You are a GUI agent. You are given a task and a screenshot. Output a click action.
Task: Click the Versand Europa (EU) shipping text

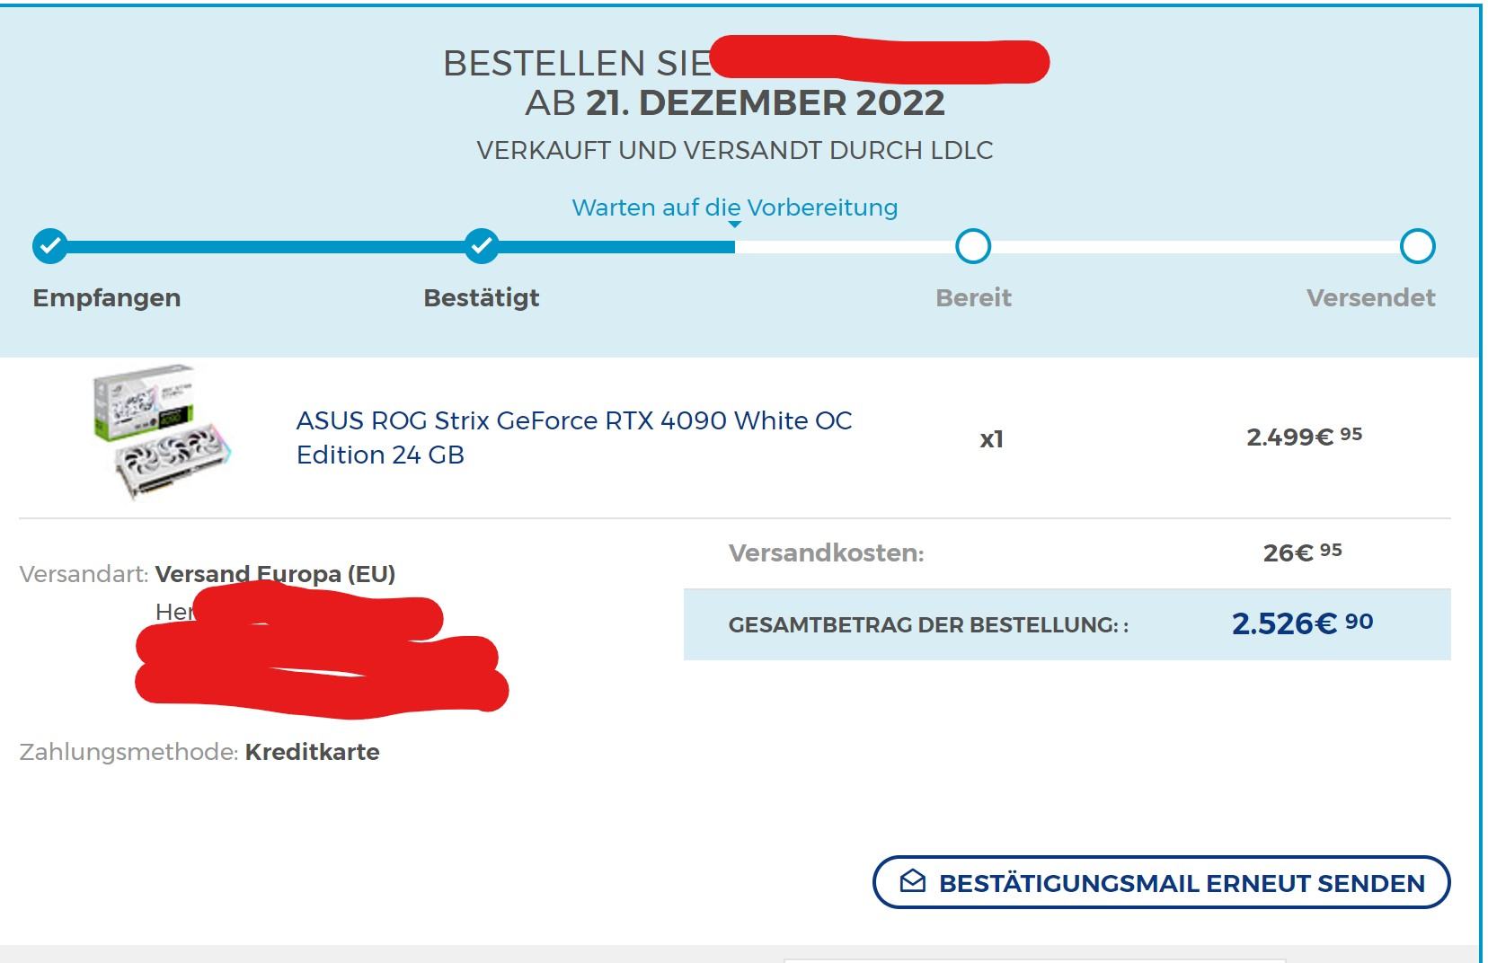pos(275,574)
